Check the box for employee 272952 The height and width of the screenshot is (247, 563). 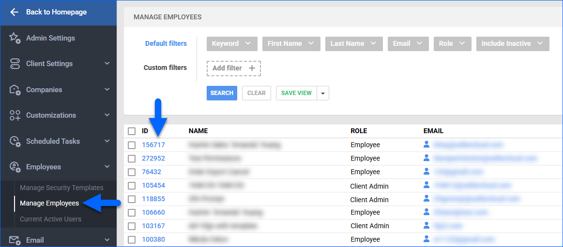click(x=132, y=158)
